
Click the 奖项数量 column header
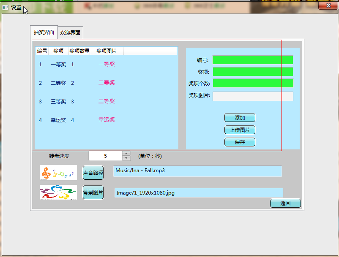coord(79,51)
